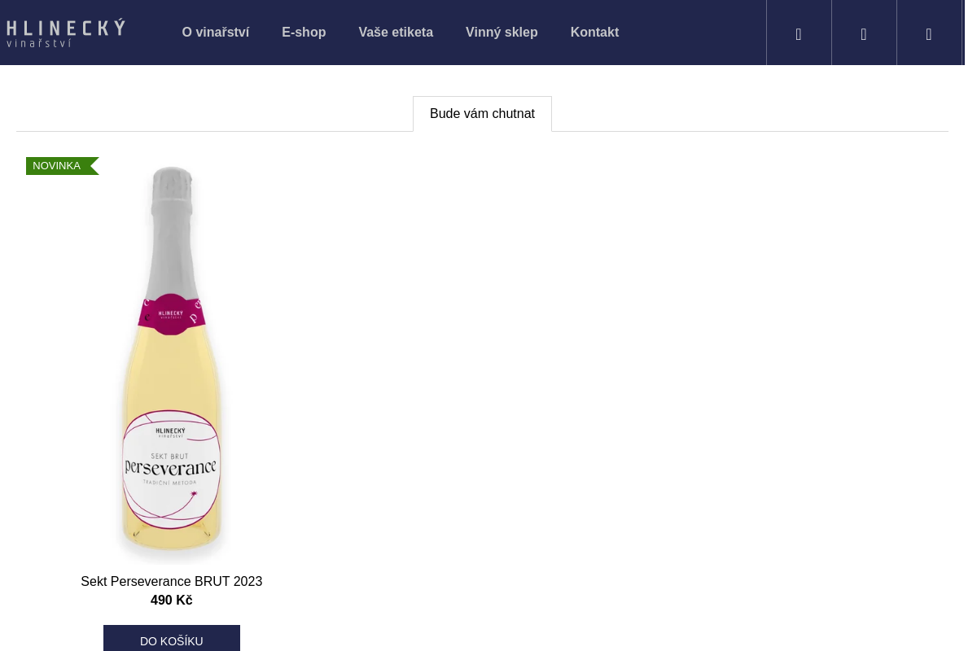Click the middle of the three header icons
This screenshot has height=651, width=977.
(864, 33)
